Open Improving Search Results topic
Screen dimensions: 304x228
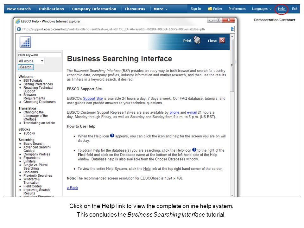[x=36, y=192]
